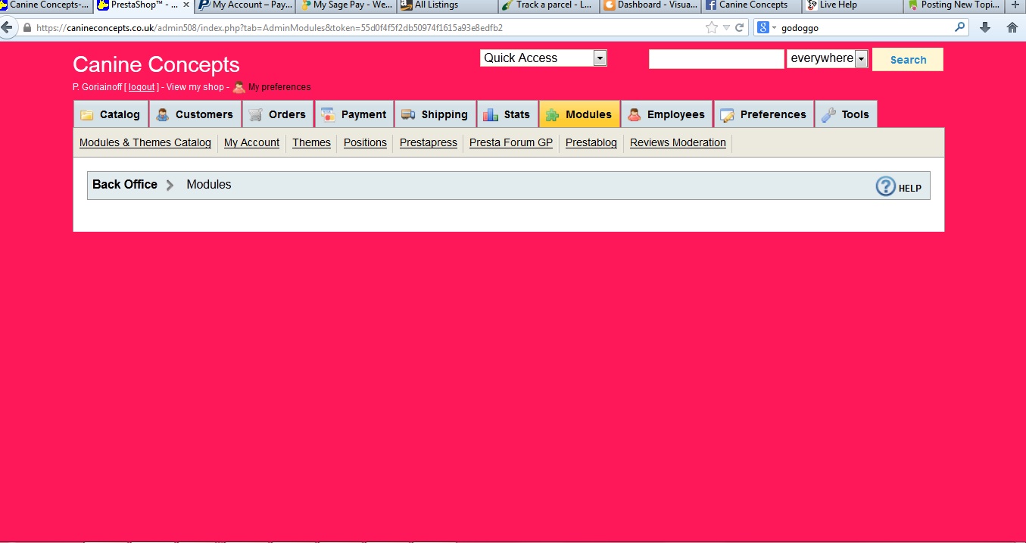Click the Payment tab icon
The height and width of the screenshot is (543, 1026).
pyautogui.click(x=328, y=115)
